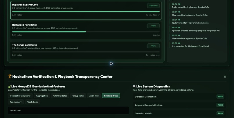Click the Inglewood Sports Cafe vote progress bar

pyautogui.click(x=86, y=12)
